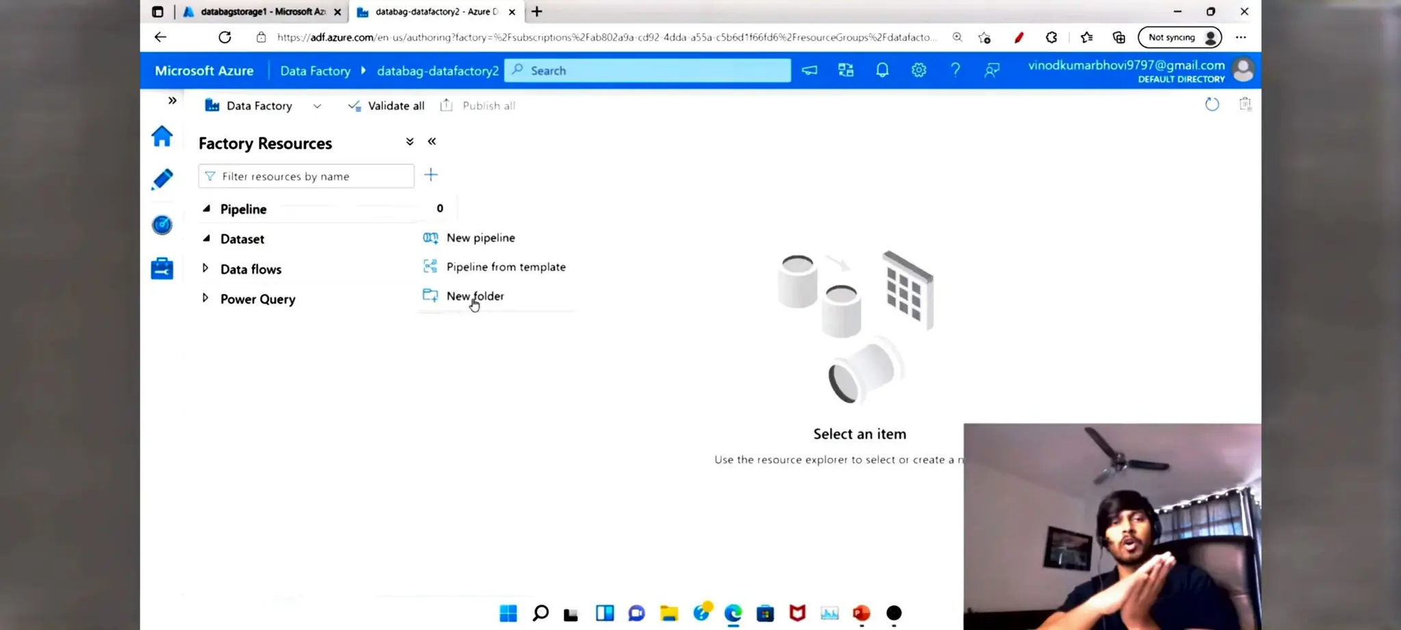The image size is (1401, 630).
Task: Open the Monitor gauge icon in sidebar
Action: point(162,224)
